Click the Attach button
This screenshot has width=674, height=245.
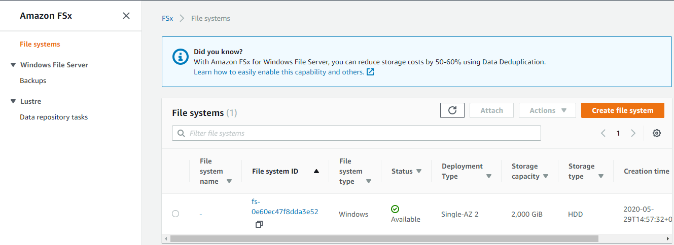point(491,110)
